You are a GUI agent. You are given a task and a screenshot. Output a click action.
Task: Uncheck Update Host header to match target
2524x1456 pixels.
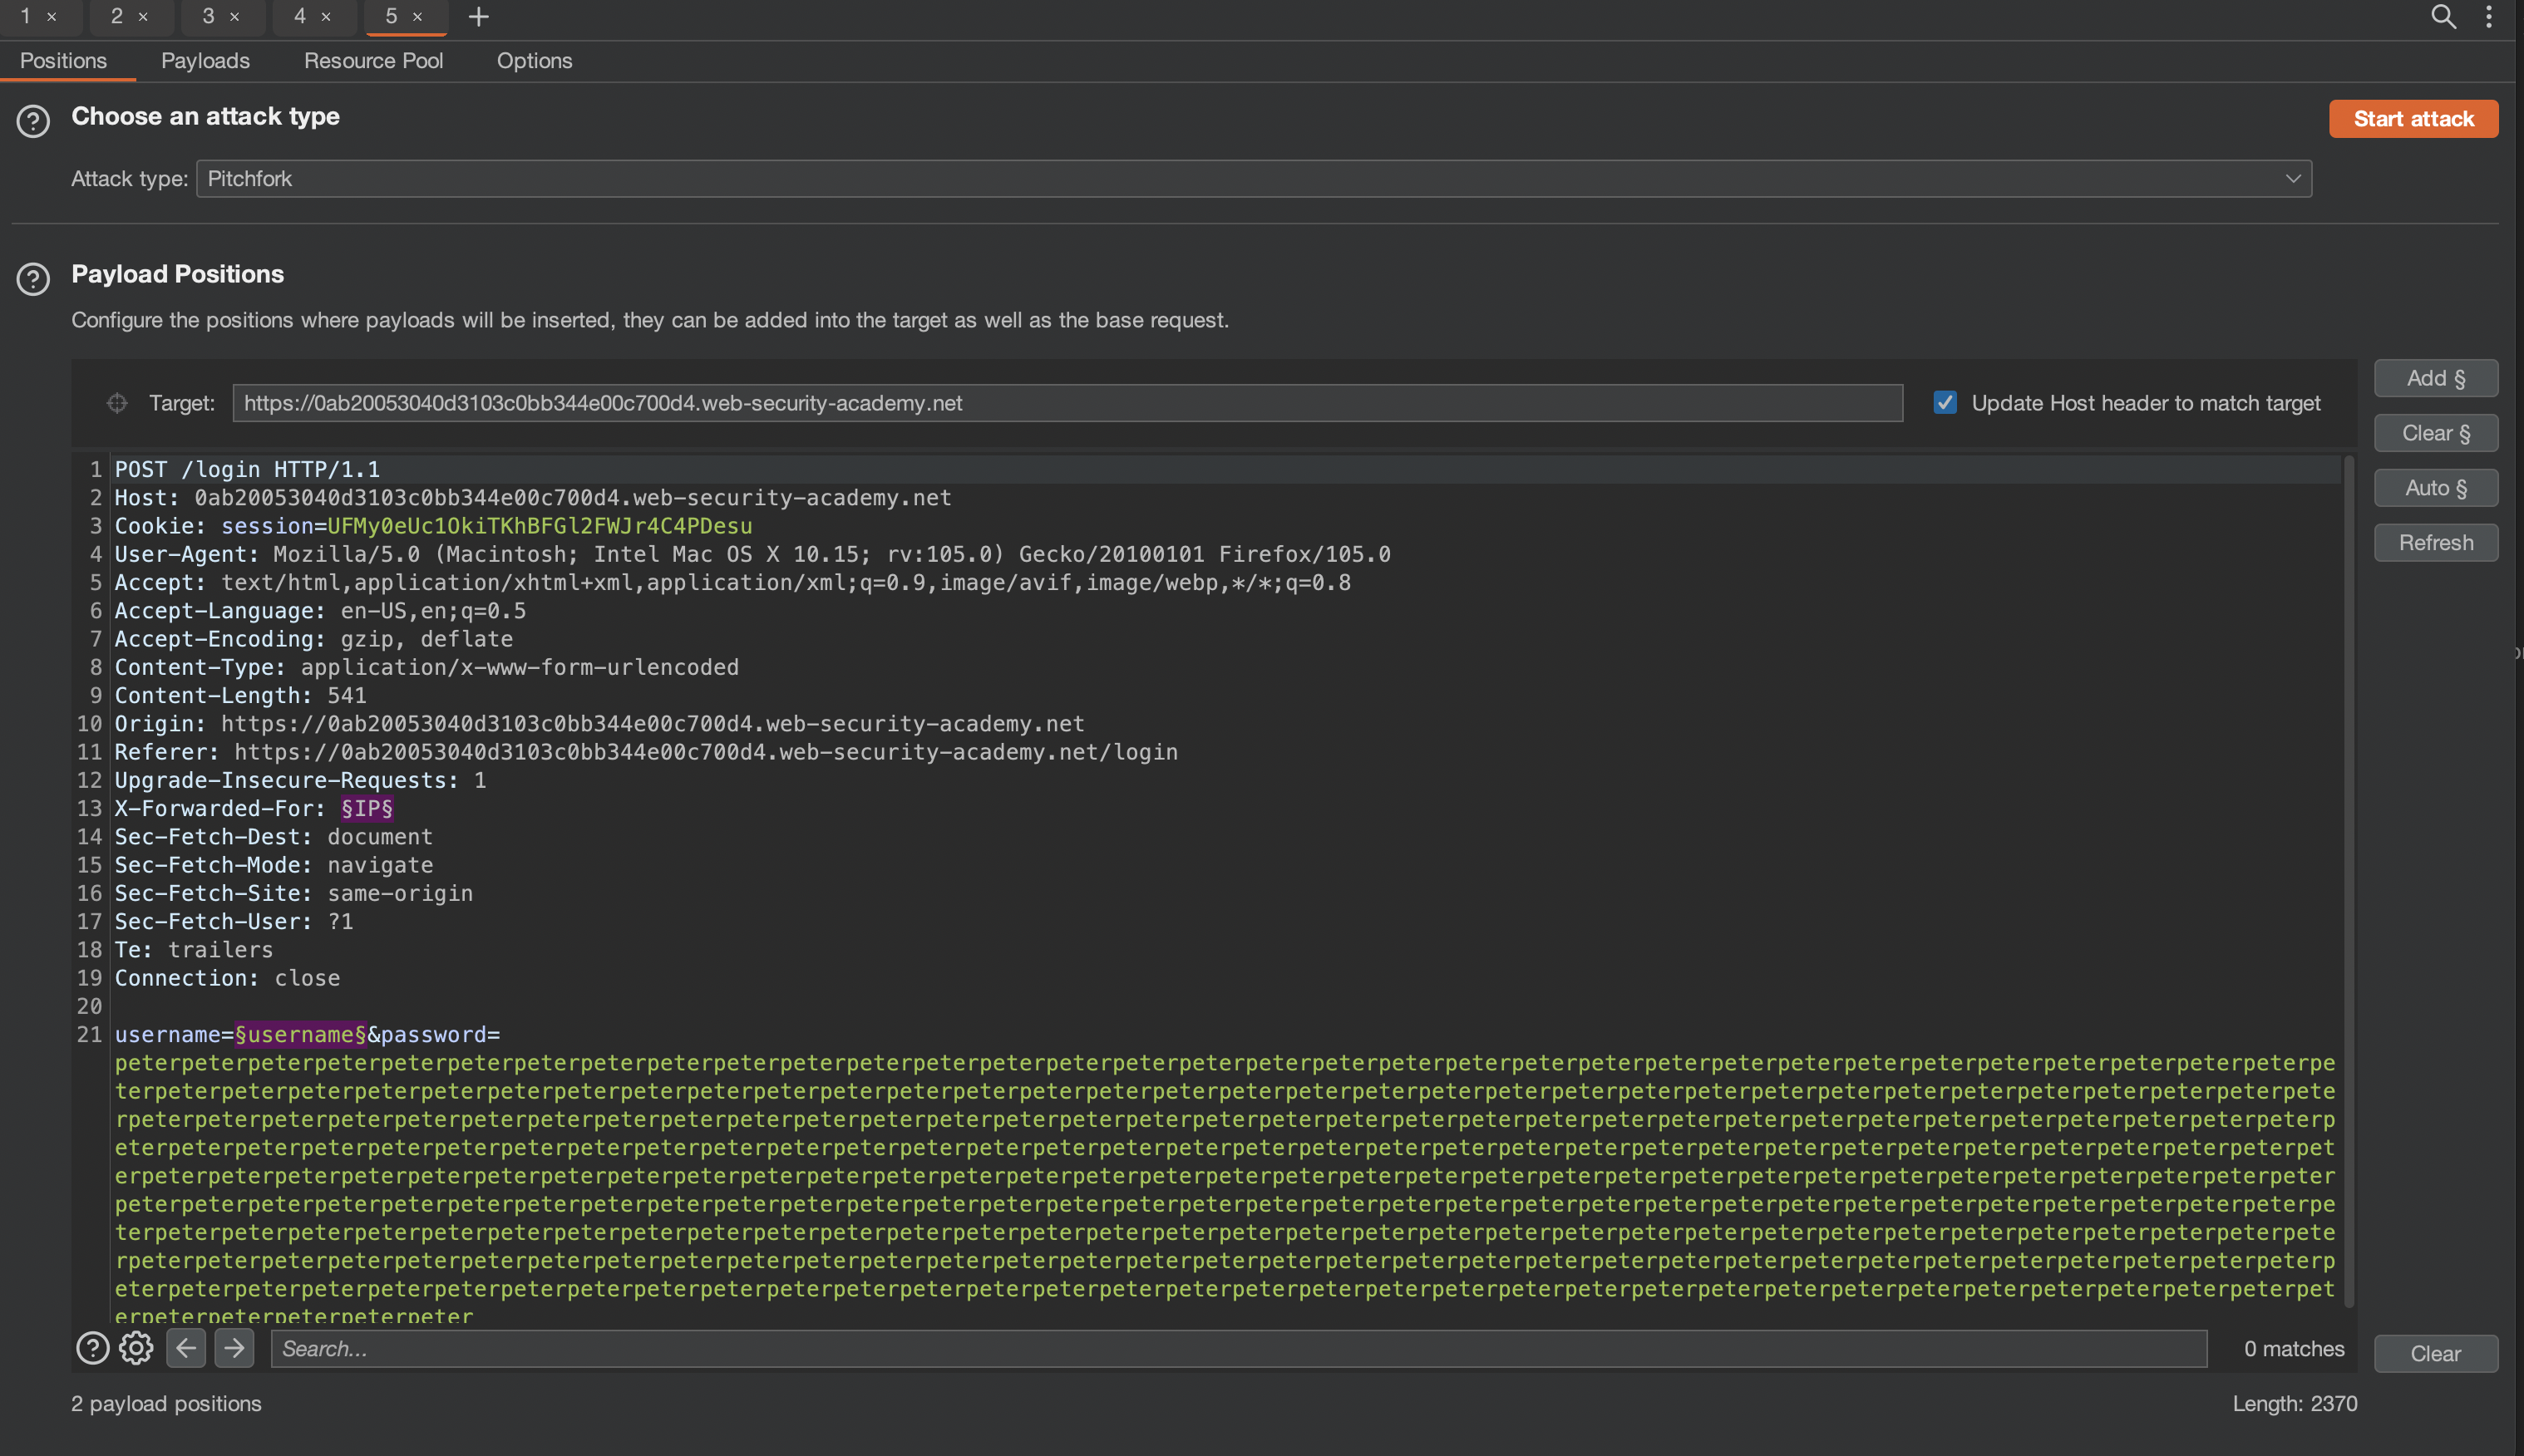(x=1945, y=403)
